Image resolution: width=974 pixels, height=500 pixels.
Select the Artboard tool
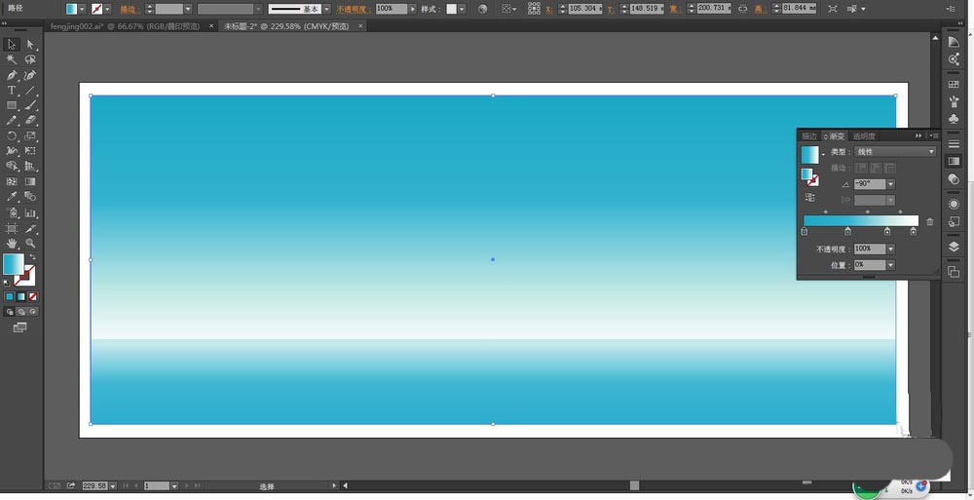(x=11, y=228)
